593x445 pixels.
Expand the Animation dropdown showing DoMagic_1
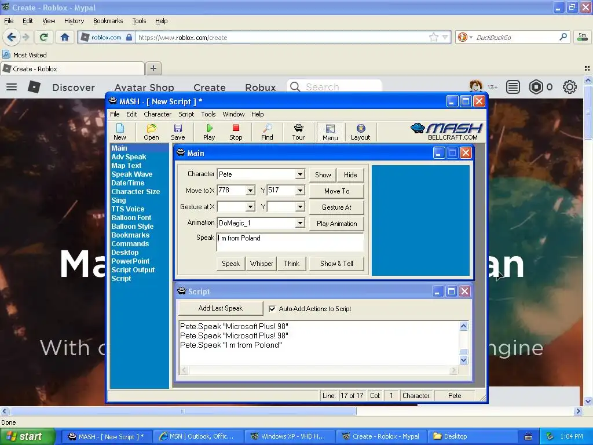pyautogui.click(x=300, y=223)
